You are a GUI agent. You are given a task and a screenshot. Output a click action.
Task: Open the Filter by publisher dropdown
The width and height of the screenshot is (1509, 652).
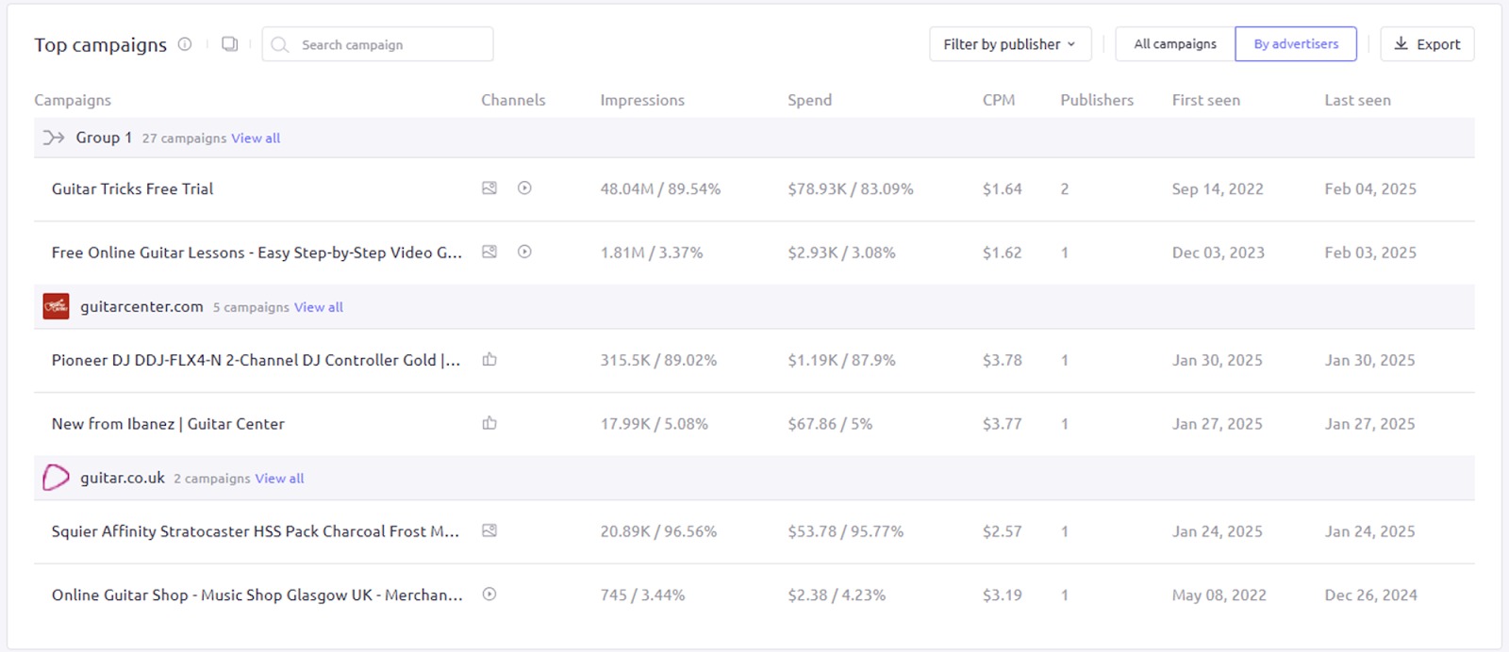point(1009,44)
